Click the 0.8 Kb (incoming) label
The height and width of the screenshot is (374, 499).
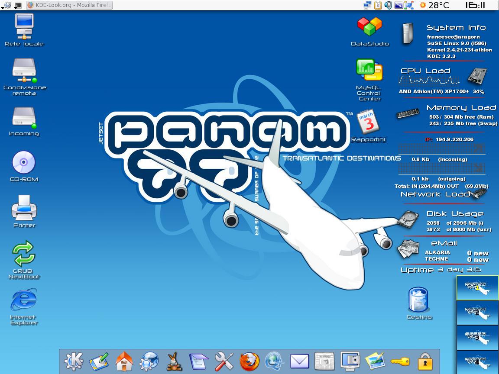[439, 159]
